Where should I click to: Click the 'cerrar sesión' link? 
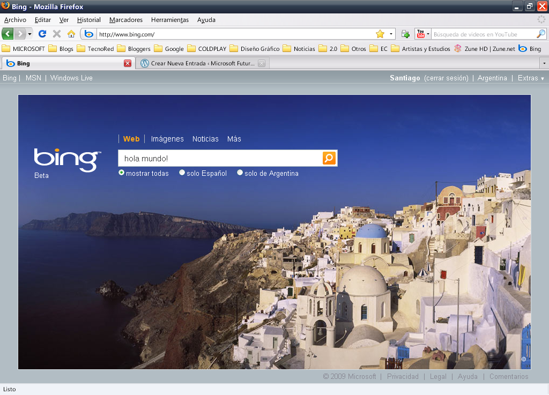tap(446, 78)
